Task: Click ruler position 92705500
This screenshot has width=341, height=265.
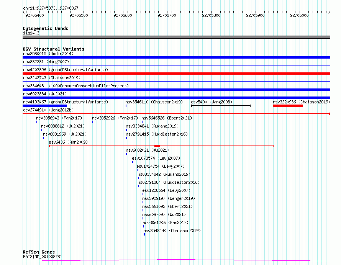Action: coord(79,15)
